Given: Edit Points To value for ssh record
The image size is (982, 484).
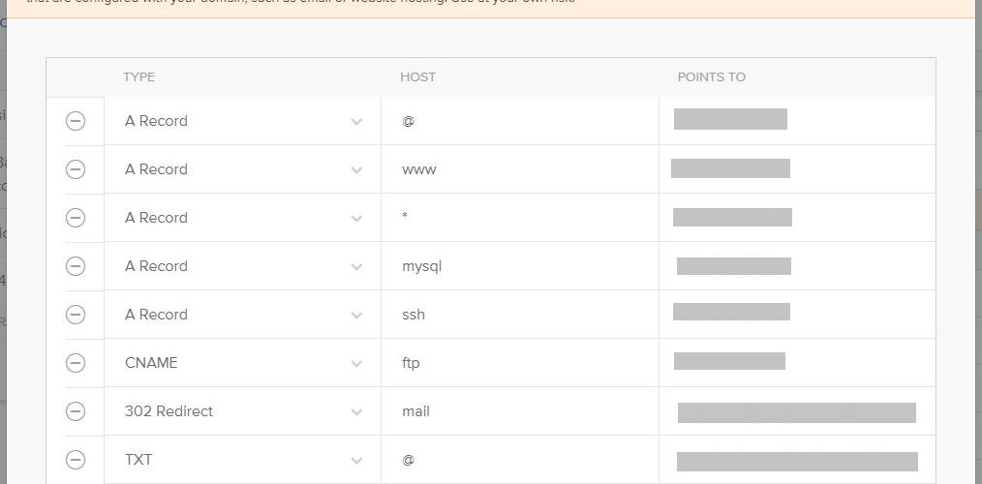Looking at the screenshot, I should click(x=797, y=315).
